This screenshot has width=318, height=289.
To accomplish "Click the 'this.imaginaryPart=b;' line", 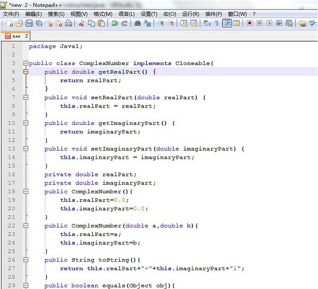I will click(x=100, y=242).
